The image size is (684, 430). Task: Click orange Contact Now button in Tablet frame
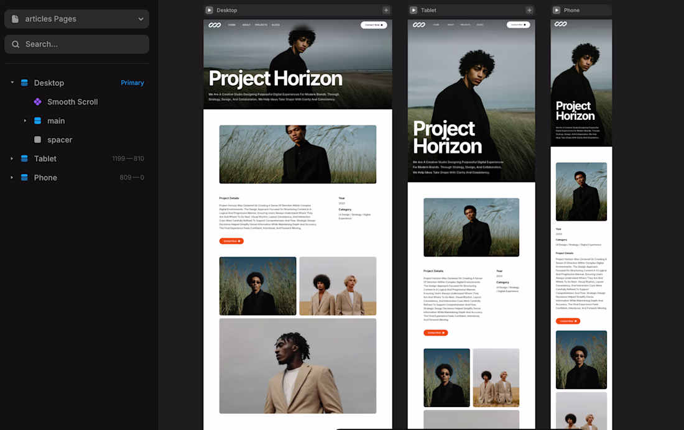[435, 332]
